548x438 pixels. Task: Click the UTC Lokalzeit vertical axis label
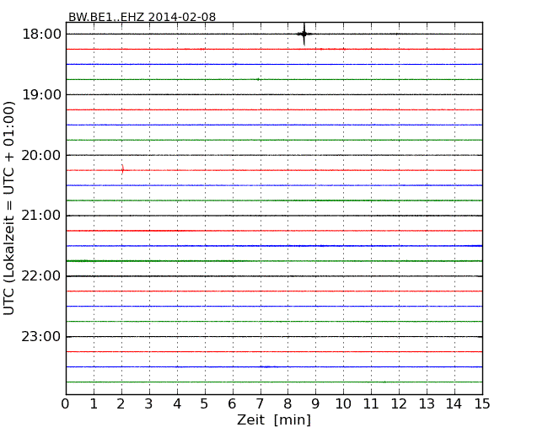[9, 208]
